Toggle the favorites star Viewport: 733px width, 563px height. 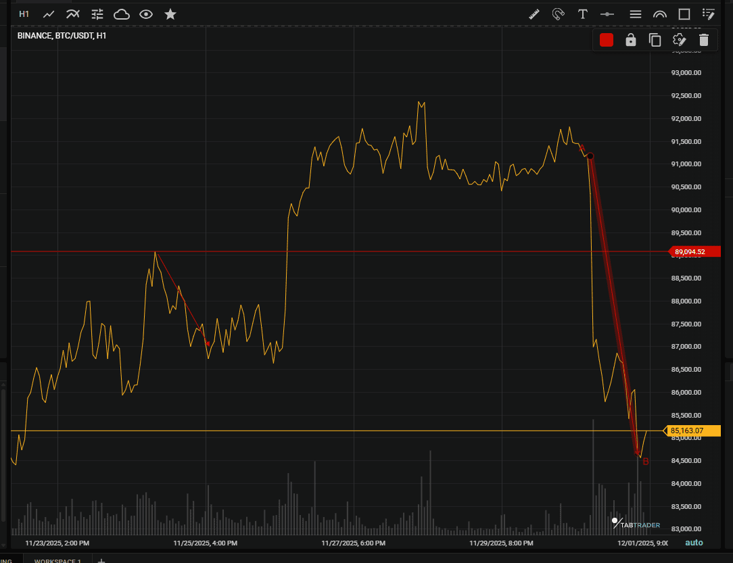click(170, 14)
